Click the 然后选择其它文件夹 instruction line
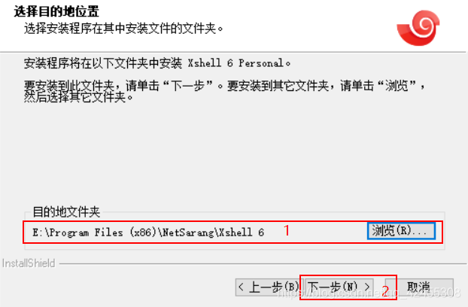Screen dimensions: 468x307 tap(78, 97)
